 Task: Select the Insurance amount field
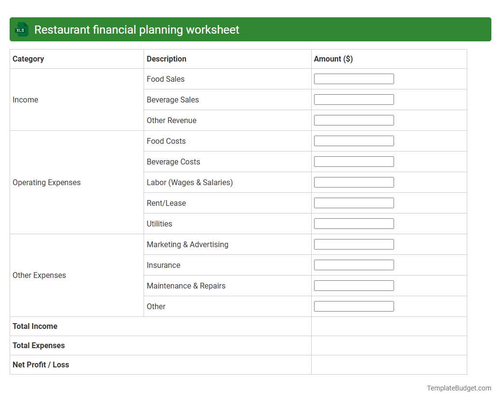pyautogui.click(x=354, y=264)
